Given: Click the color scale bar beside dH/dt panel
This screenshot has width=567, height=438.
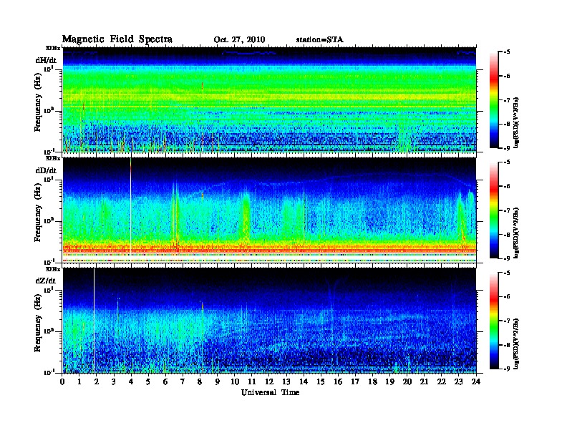Looking at the screenshot, I should [494, 100].
